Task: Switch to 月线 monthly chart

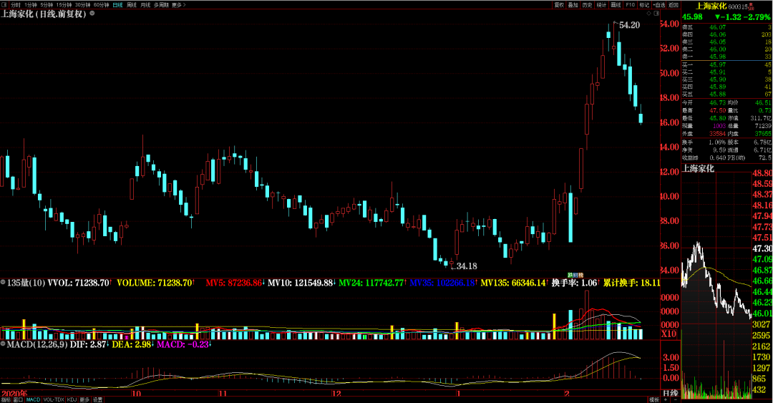Action: tap(145, 4)
